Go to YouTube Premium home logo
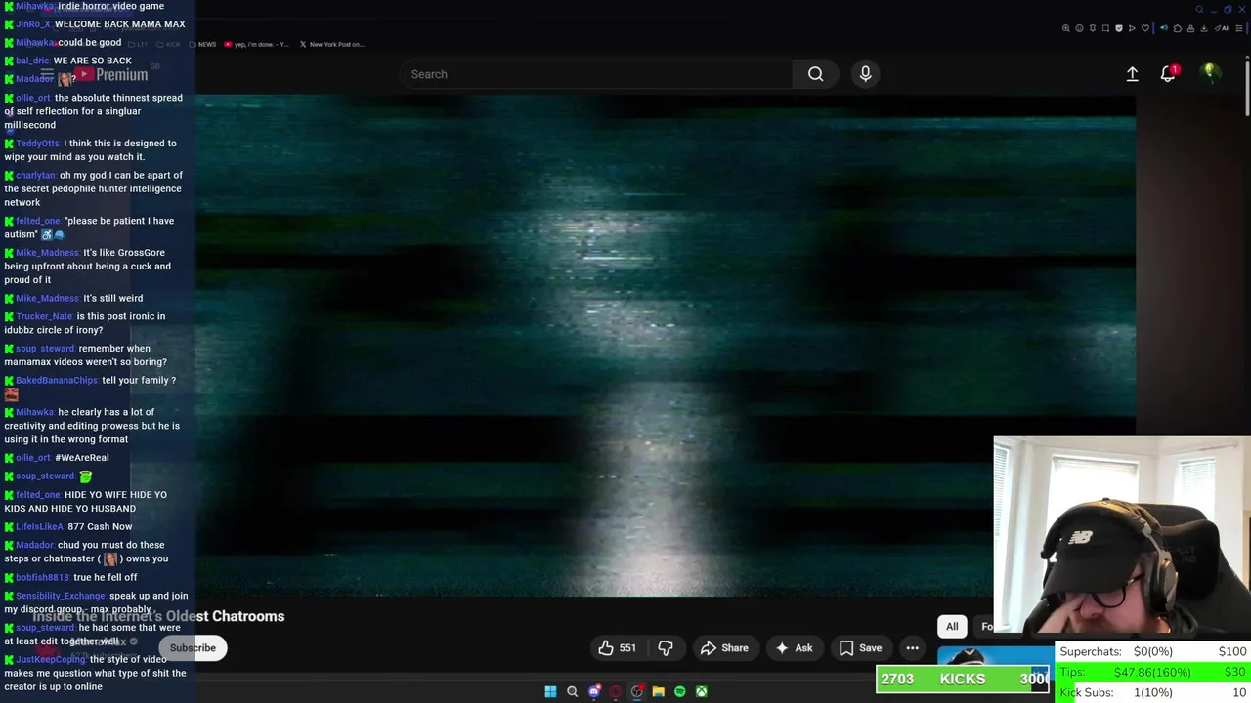The height and width of the screenshot is (703, 1251). pyautogui.click(x=109, y=74)
